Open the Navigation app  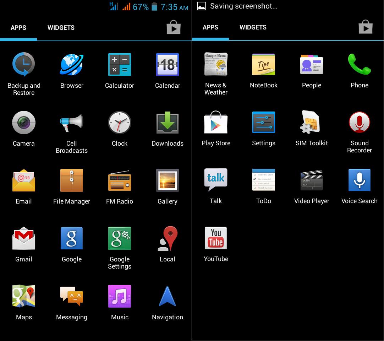168,296
